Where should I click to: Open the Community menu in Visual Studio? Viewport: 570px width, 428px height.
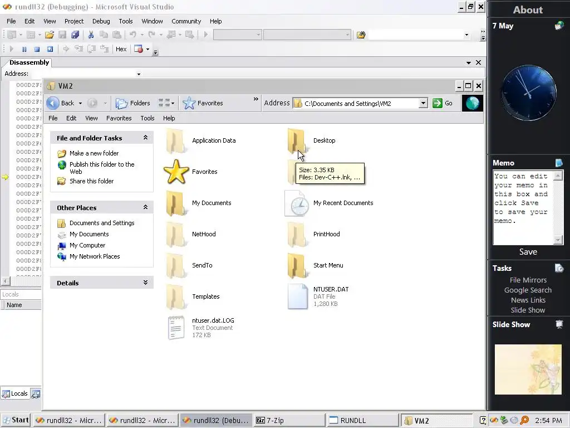[x=186, y=21]
